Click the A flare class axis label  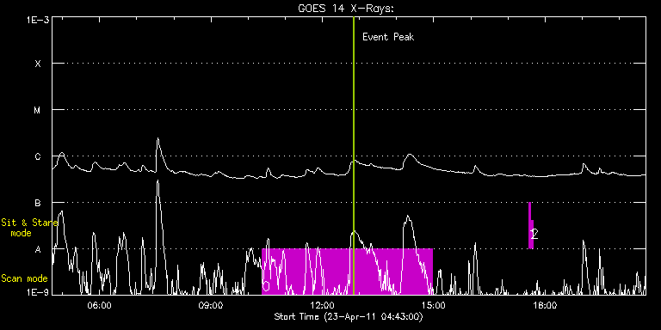click(38, 249)
